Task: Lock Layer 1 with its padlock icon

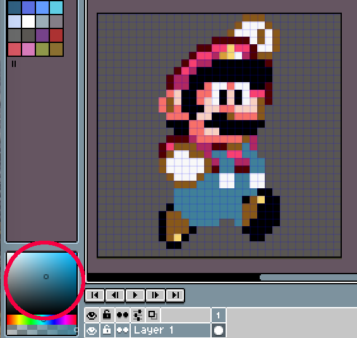Action: (107, 330)
